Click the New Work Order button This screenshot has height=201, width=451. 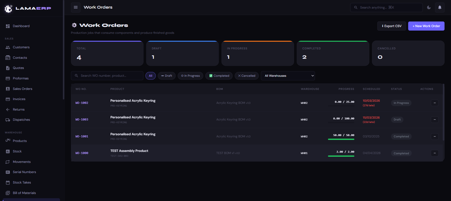coord(426,26)
